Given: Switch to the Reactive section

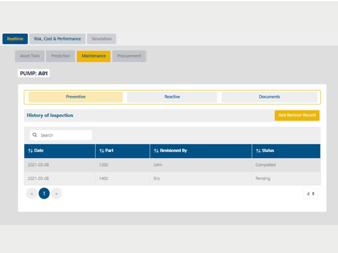Looking at the screenshot, I should 172,97.
